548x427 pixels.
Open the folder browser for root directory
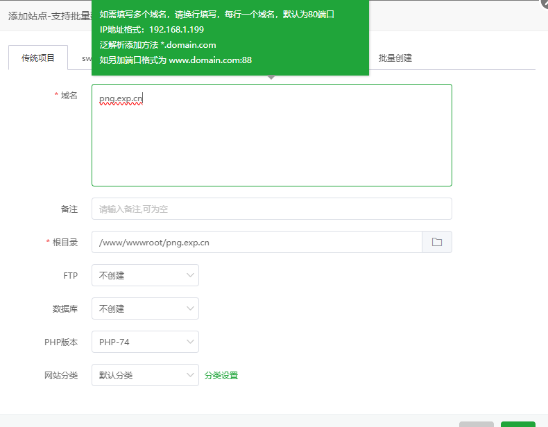(437, 242)
